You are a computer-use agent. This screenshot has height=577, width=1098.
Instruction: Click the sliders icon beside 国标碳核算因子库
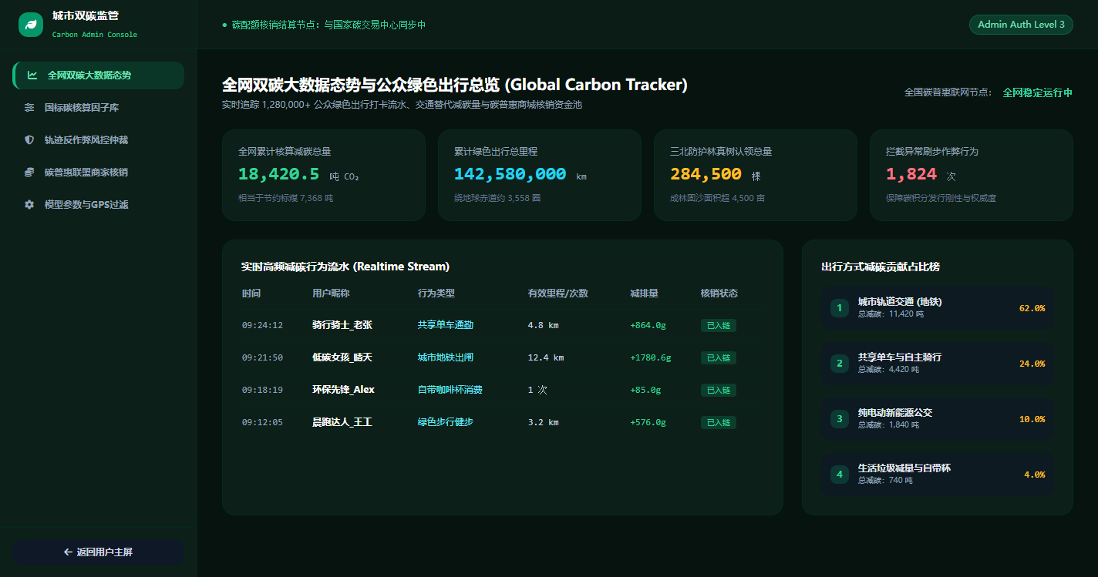(29, 108)
